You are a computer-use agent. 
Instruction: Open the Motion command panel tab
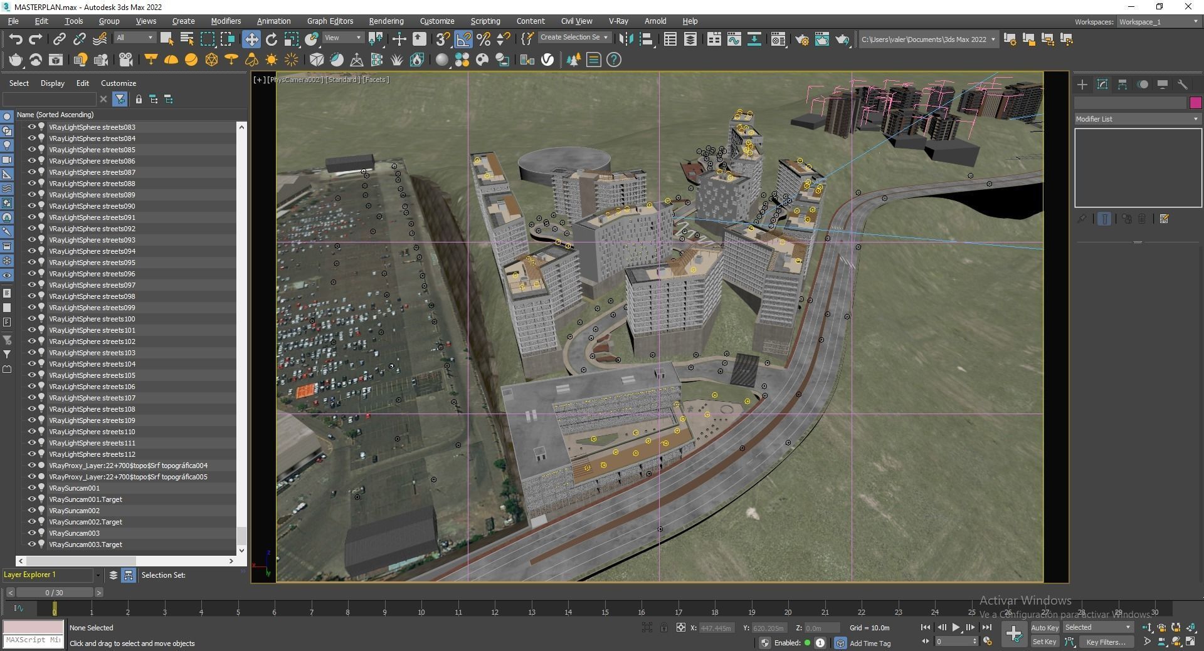[1143, 84]
